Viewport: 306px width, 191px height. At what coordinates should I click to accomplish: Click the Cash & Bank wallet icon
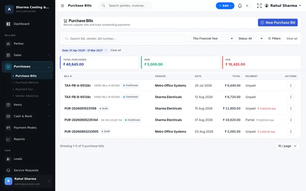click(8, 117)
